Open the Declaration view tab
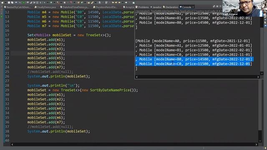The height and width of the screenshot is (150, 267). pos(171,7)
